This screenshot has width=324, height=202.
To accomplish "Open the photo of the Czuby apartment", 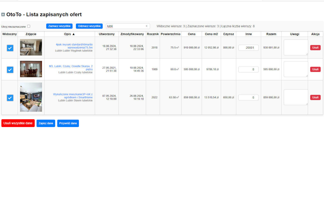I will 31,69.
